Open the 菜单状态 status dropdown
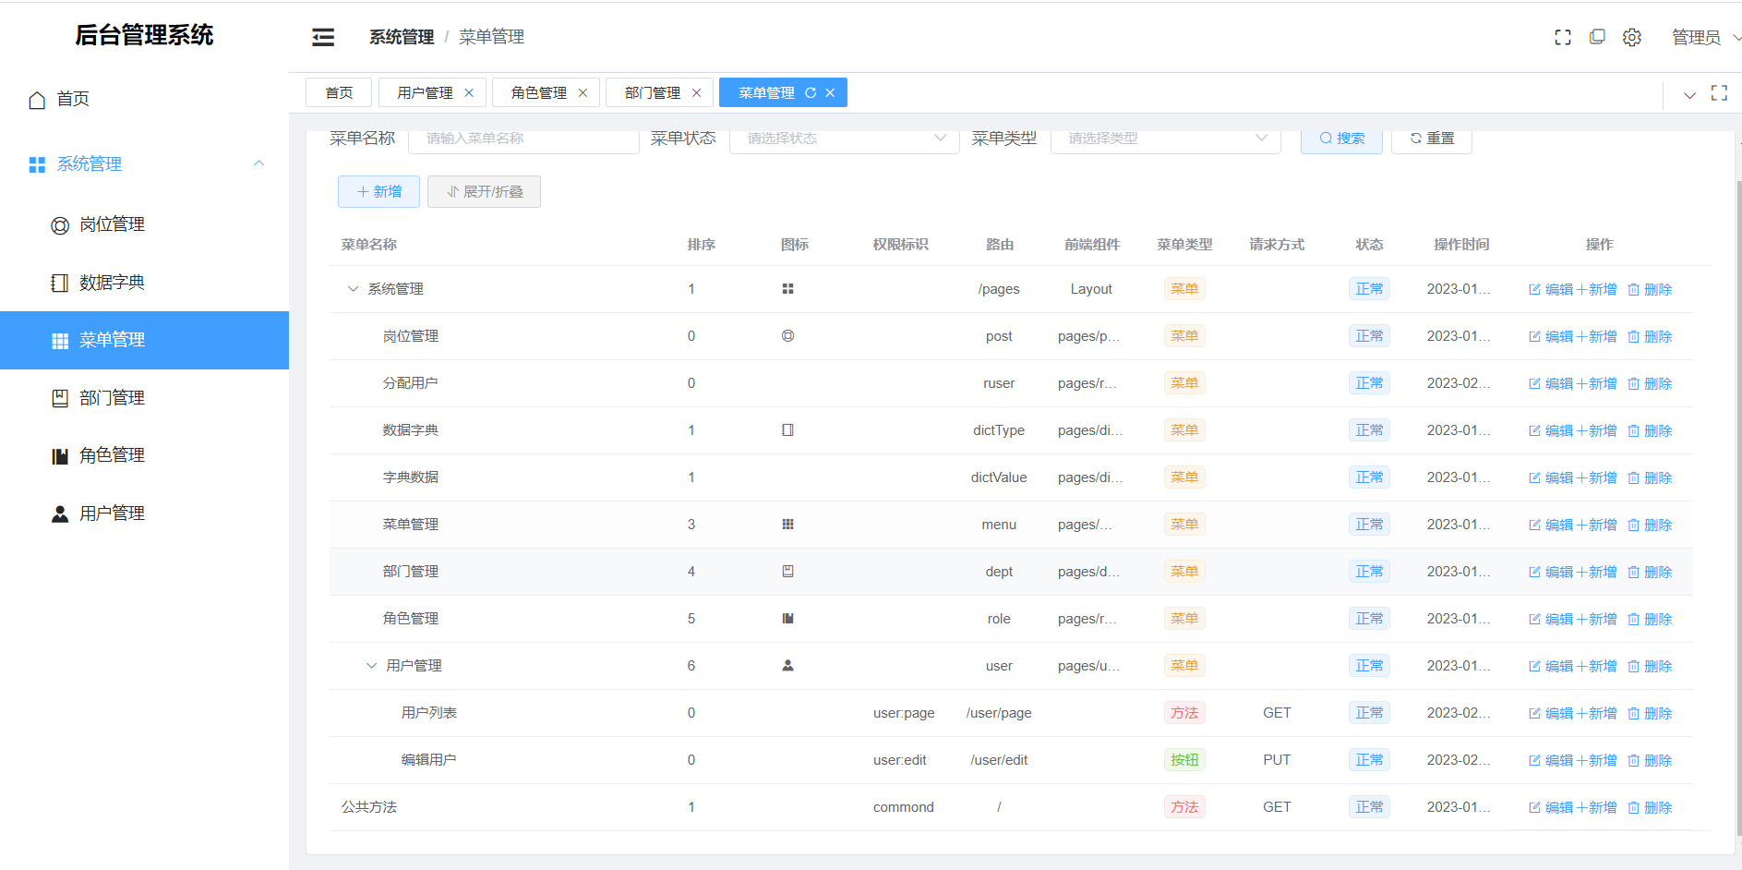 (x=844, y=139)
